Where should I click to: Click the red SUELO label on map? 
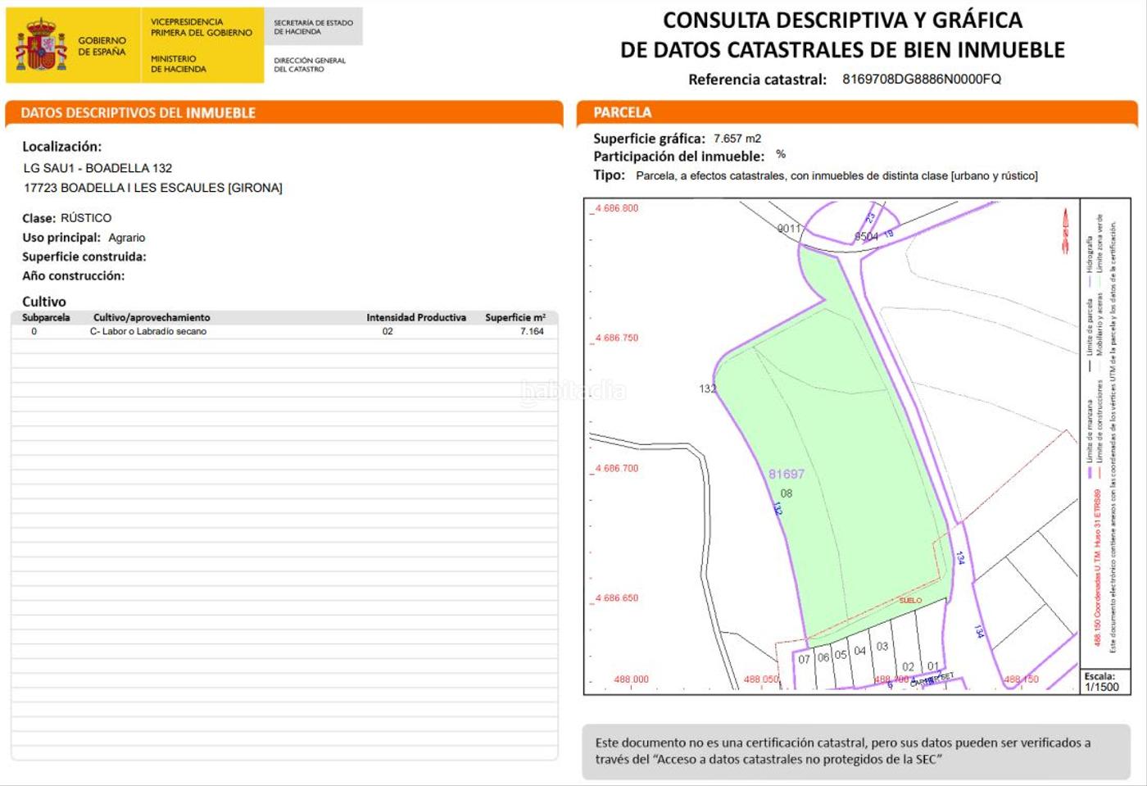click(x=910, y=600)
